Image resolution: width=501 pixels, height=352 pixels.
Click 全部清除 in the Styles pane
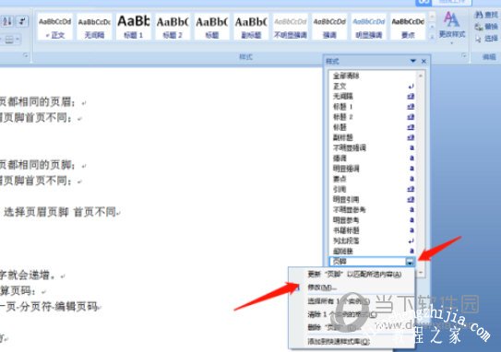(x=373, y=76)
